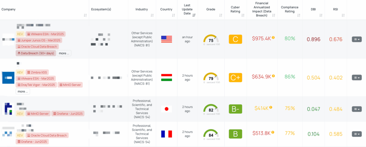
Task: Click the sort arrows for Grade
Action: 221,15
